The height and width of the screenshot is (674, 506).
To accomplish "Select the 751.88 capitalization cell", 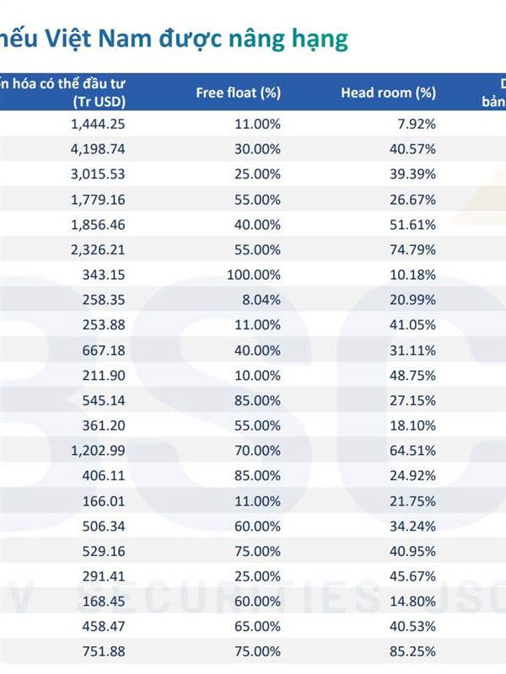I will [x=104, y=651].
